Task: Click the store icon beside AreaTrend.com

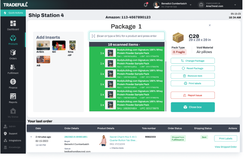Action: (201, 5)
